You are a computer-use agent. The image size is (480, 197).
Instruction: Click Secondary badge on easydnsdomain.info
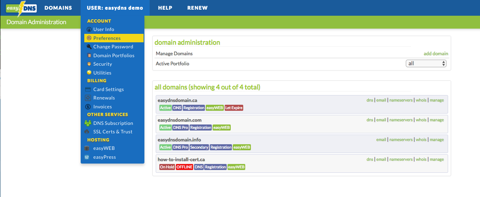tap(199, 147)
